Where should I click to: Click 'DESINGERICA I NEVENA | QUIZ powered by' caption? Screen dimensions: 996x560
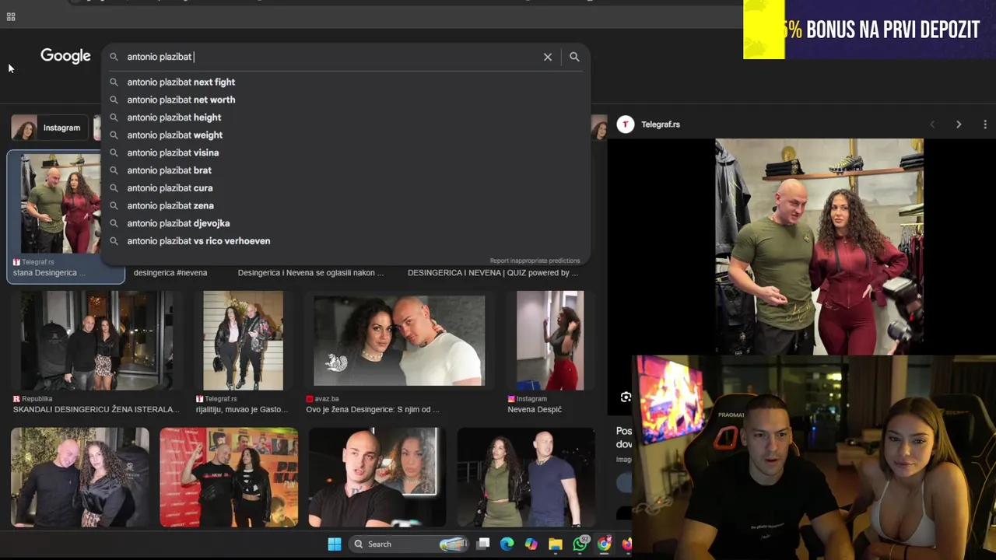click(493, 273)
